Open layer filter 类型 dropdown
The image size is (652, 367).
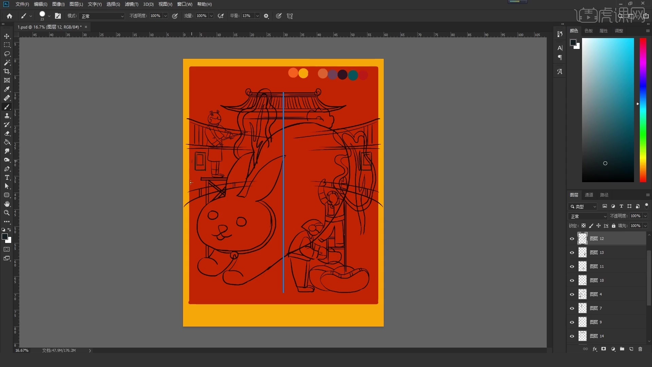pyautogui.click(x=583, y=206)
